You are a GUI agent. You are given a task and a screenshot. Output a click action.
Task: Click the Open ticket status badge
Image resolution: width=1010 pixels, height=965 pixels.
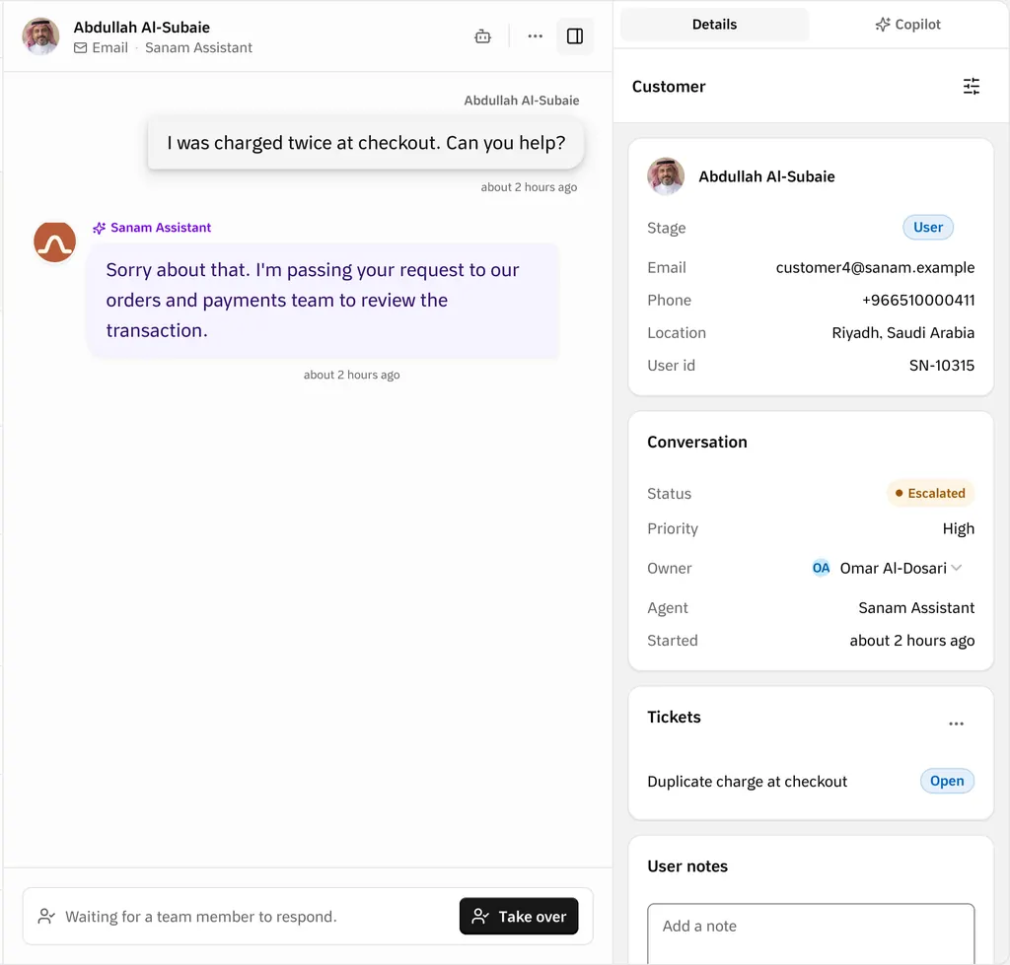947,781
